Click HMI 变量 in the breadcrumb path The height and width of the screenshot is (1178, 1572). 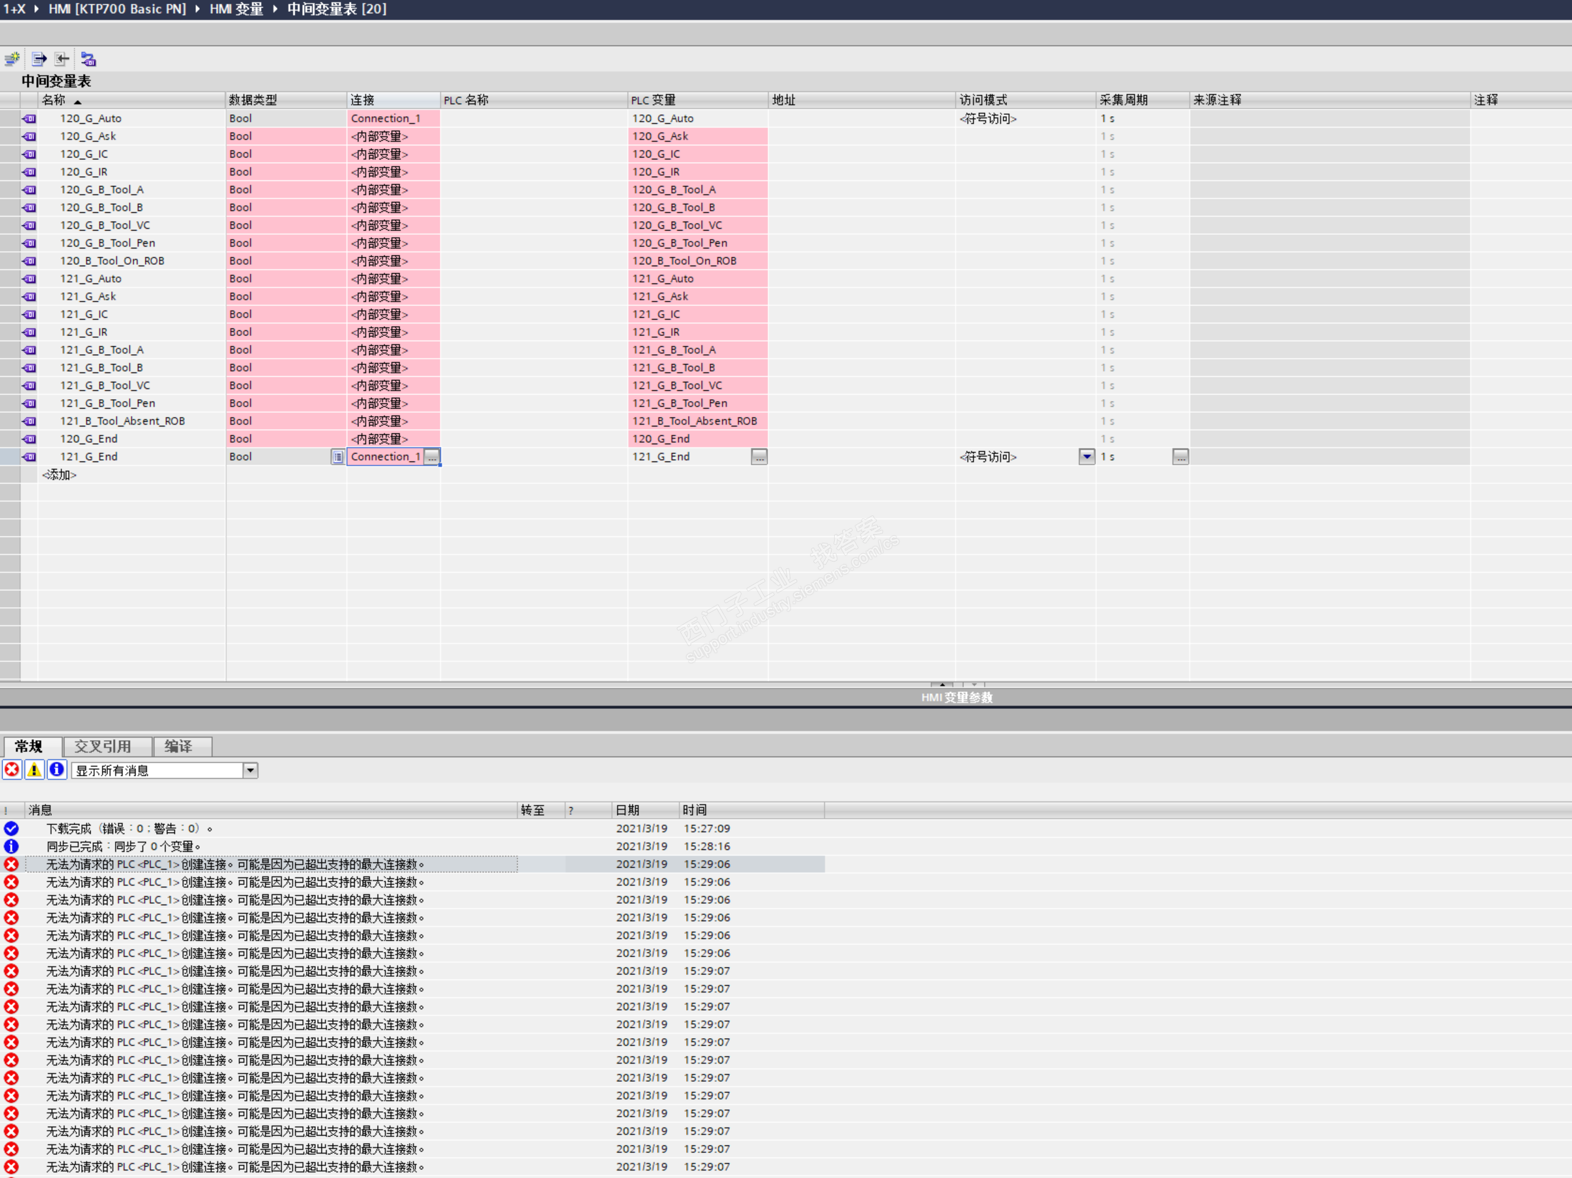(236, 9)
